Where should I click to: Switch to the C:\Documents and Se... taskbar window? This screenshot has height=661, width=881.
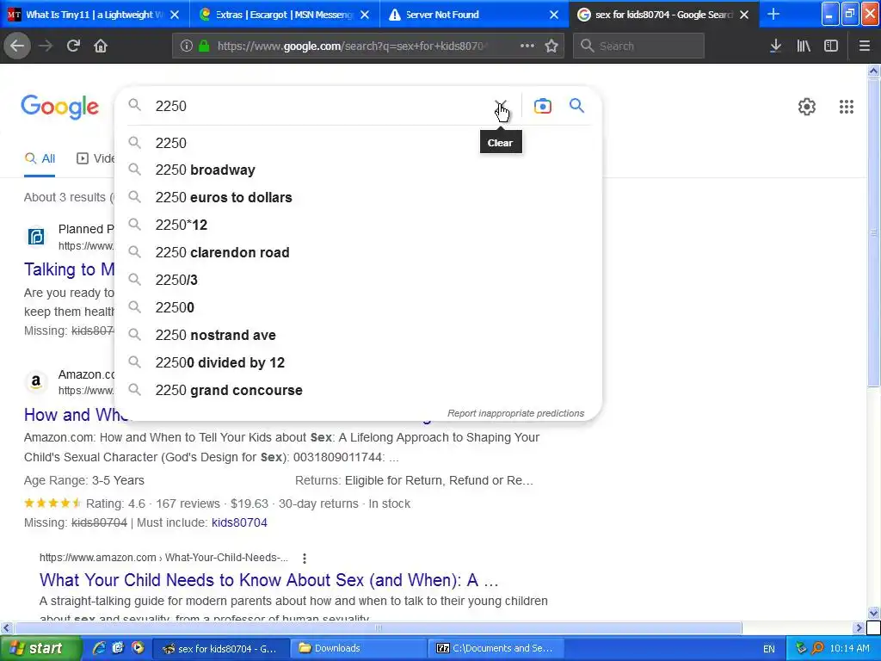click(496, 648)
